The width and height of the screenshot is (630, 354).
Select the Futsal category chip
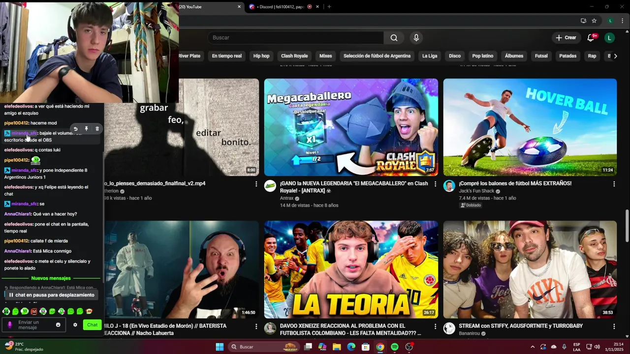point(541,56)
